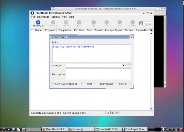Screen dimensions: 184x132
Task: Click the Description text field
Action: [98, 74]
